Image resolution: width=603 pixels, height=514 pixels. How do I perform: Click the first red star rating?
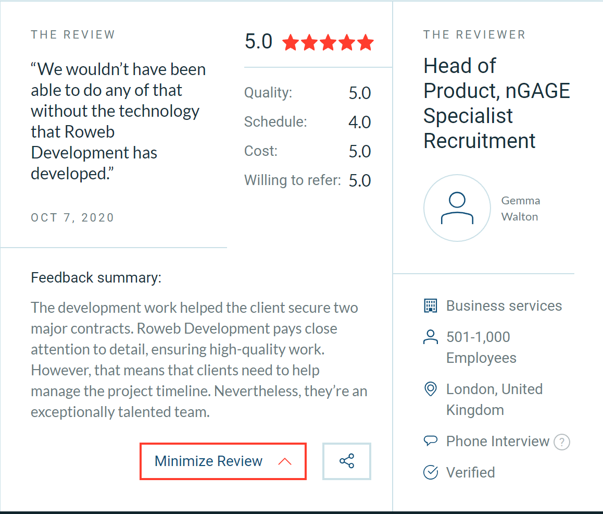click(290, 42)
